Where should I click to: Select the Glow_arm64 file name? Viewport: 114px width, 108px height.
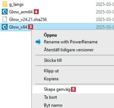21,12
